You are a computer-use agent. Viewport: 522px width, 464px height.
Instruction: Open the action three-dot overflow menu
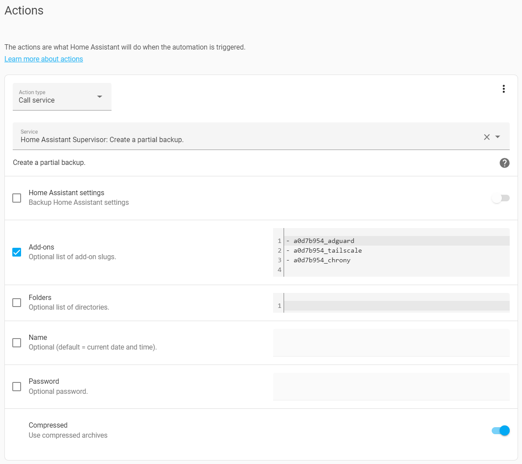[x=504, y=89]
